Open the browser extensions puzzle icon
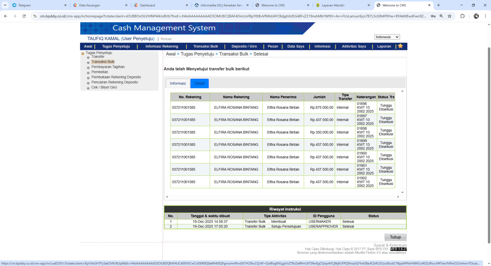The image size is (491, 266). point(462,16)
